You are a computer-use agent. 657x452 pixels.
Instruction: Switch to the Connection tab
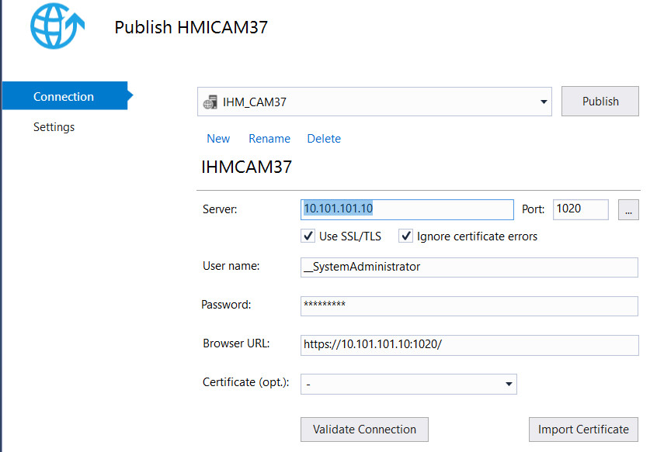[64, 97]
